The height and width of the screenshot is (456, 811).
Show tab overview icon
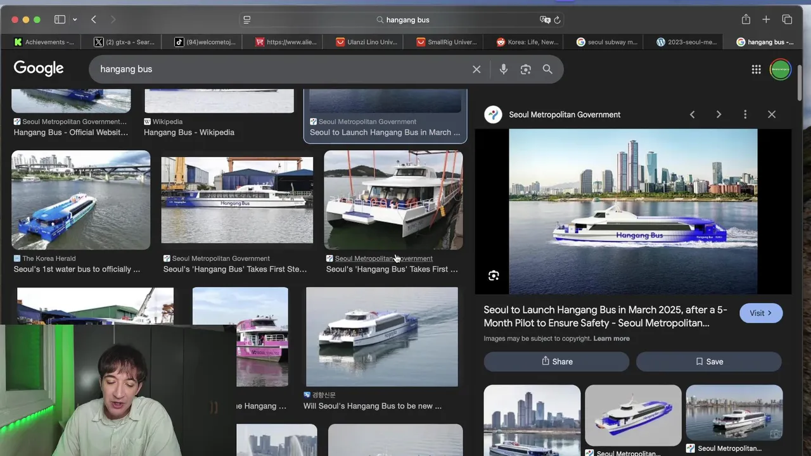[x=787, y=20]
